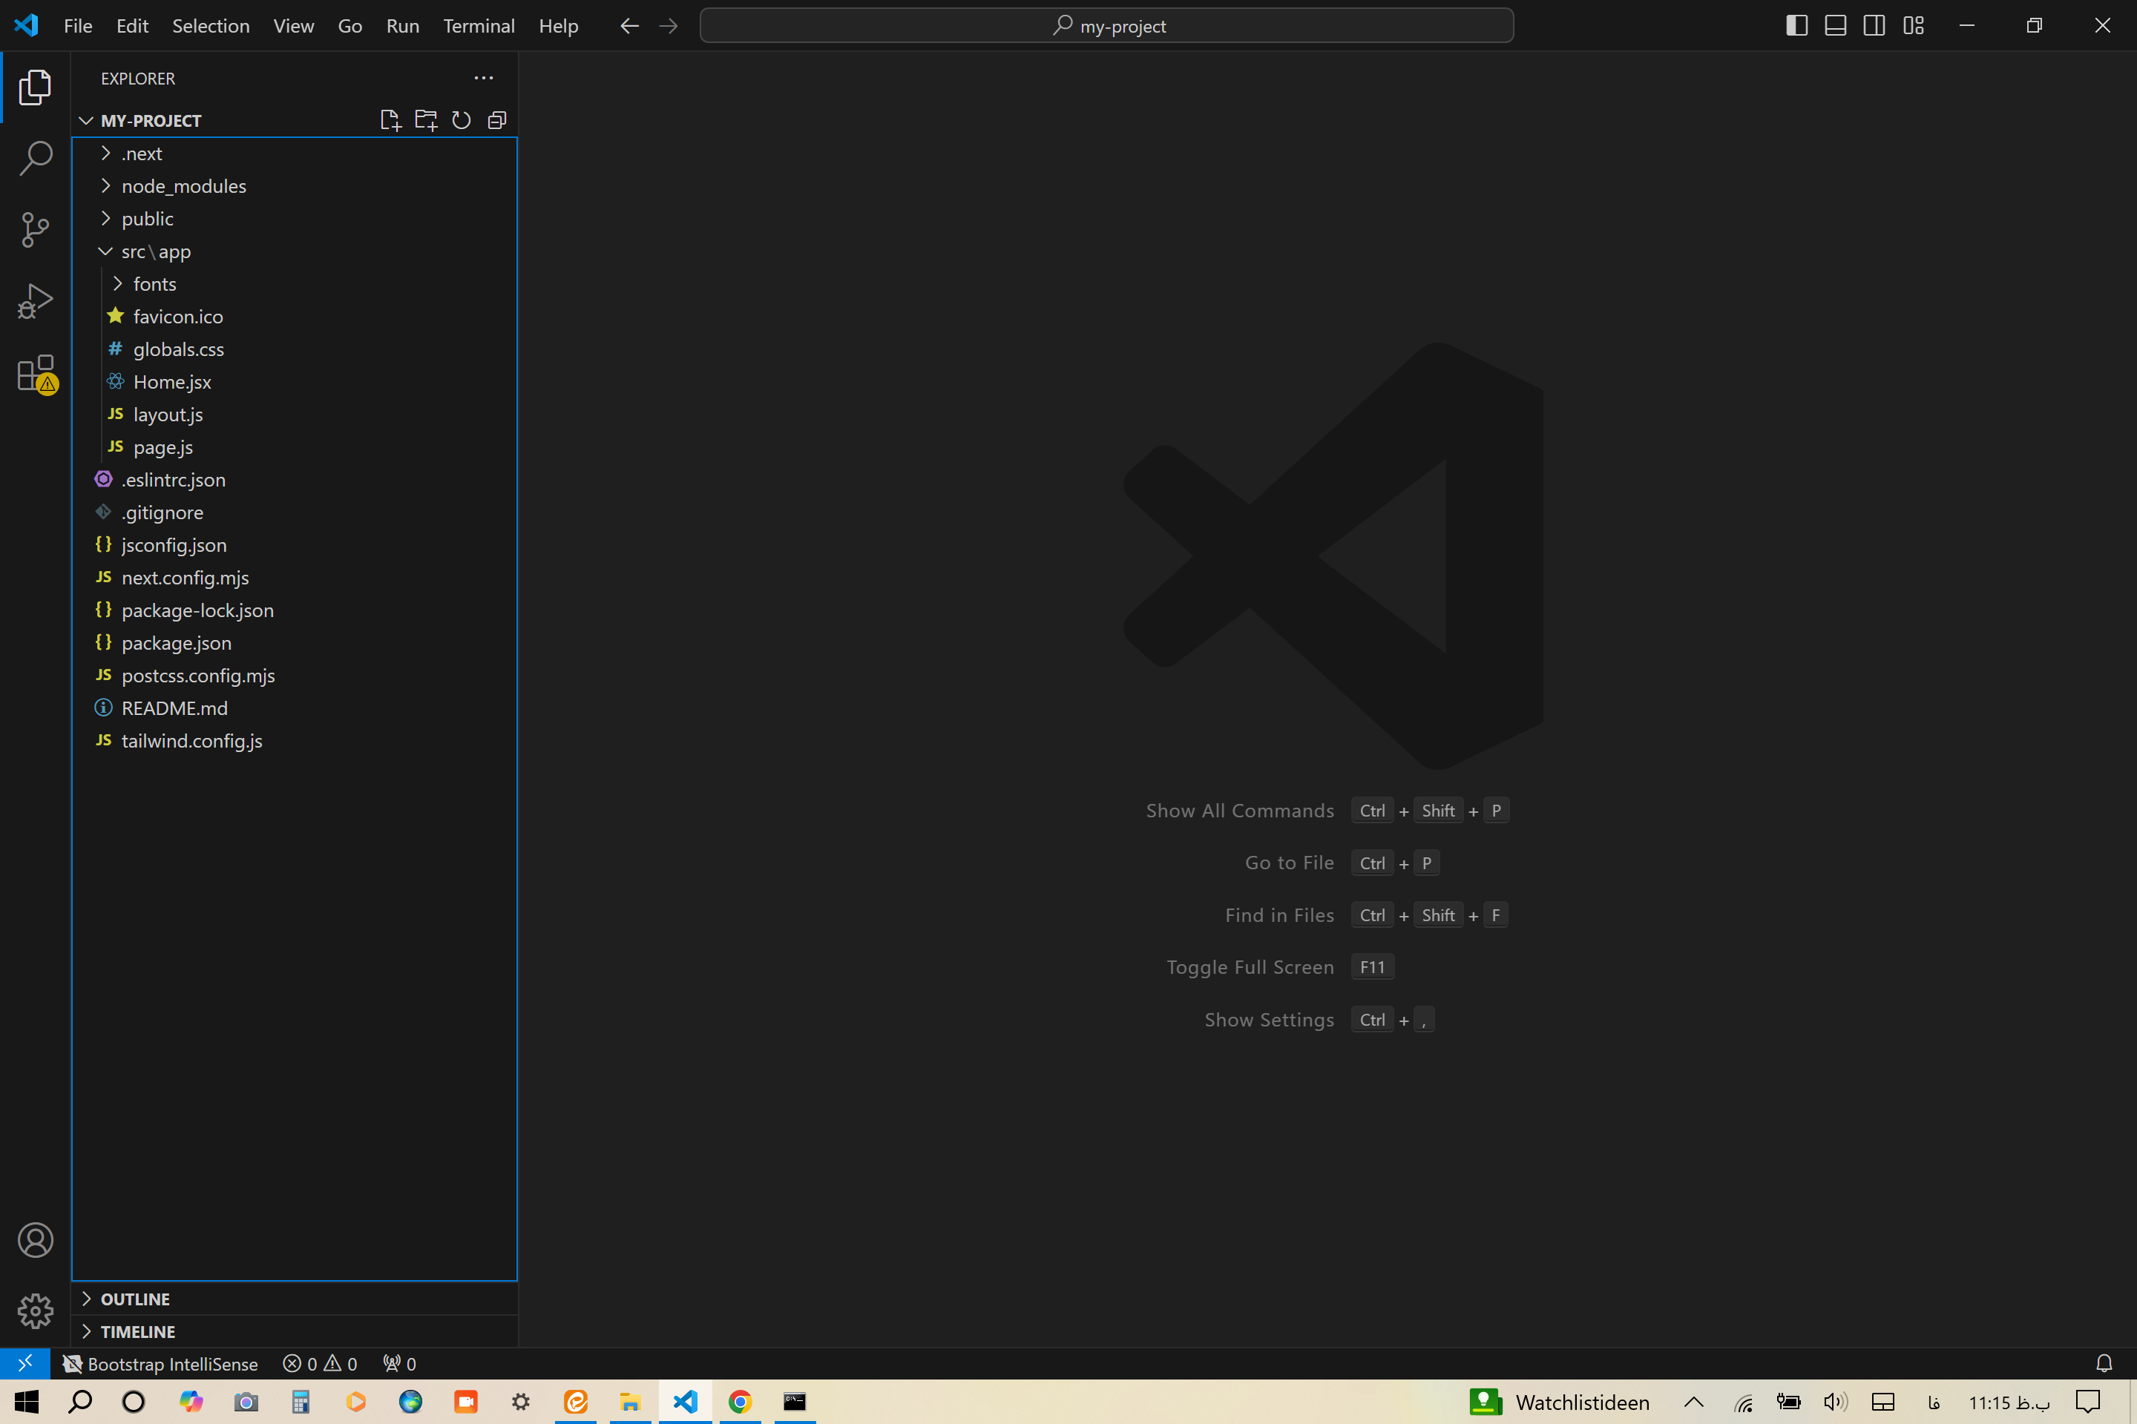Screen dimensions: 2137x1424
Task: Open .eslintrc.json file
Action: click(295, 480)
